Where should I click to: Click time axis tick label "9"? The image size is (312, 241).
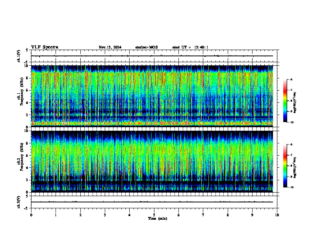tap(252, 215)
